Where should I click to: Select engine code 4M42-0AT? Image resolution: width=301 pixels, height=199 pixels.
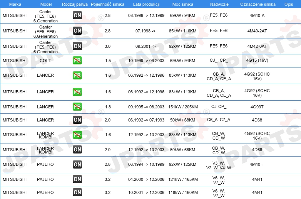click(x=257, y=46)
